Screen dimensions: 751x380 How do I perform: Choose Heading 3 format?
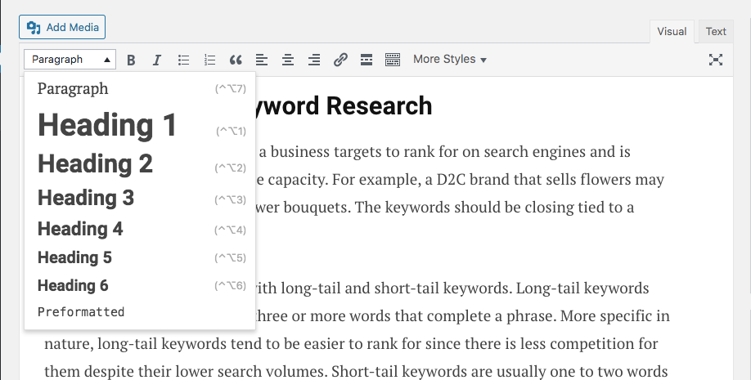(140, 198)
